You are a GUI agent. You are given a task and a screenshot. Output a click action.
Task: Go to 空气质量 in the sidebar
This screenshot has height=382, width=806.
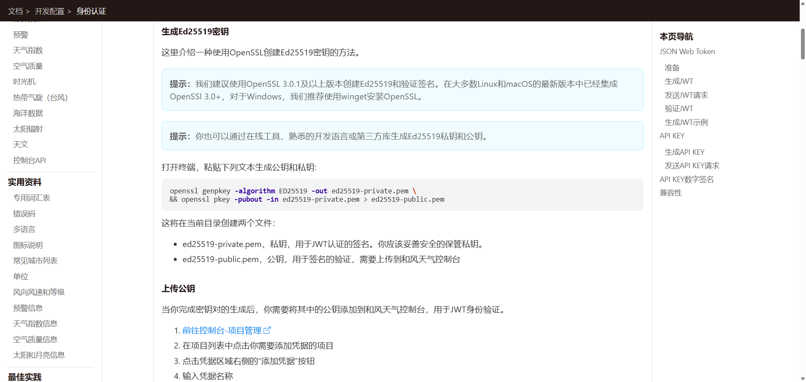28,66
